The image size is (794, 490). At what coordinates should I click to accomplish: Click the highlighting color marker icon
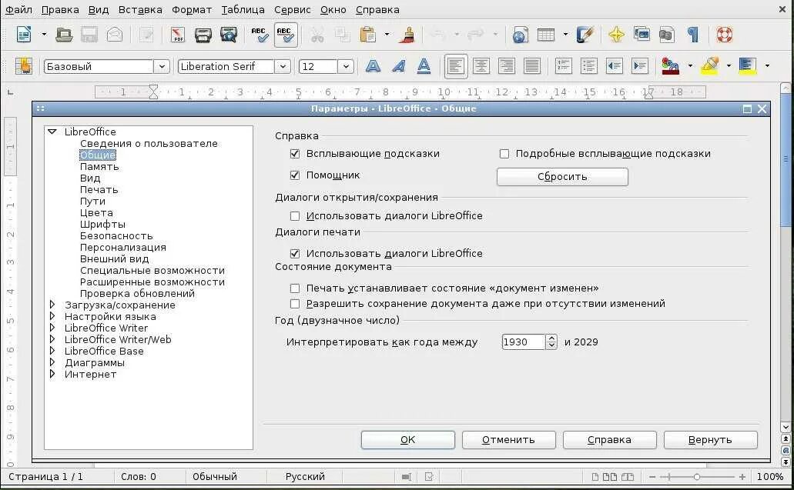pyautogui.click(x=709, y=66)
